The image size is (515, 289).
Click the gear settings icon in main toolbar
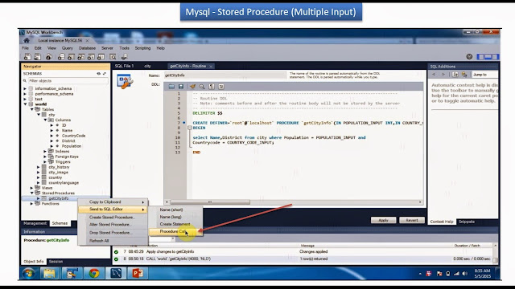pos(469,57)
